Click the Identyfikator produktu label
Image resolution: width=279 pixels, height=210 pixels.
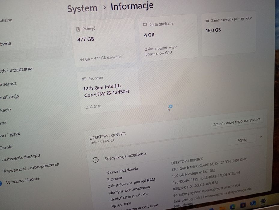[x=129, y=197]
